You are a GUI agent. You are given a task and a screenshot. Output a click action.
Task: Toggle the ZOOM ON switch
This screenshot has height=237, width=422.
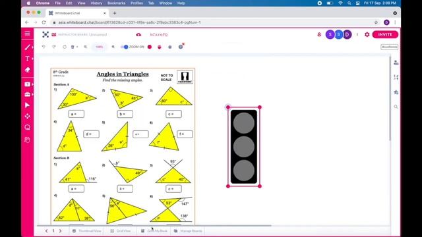(x=125, y=47)
